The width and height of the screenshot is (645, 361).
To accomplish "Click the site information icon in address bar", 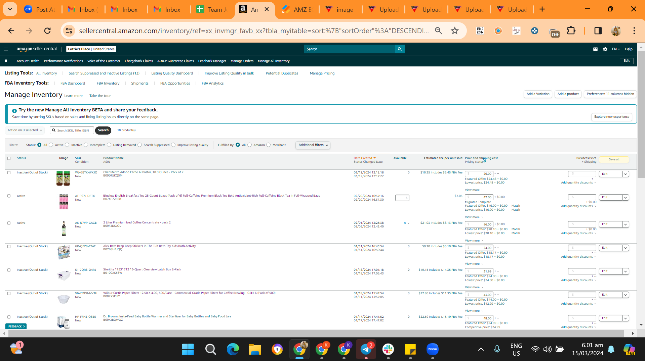I will 69,31.
